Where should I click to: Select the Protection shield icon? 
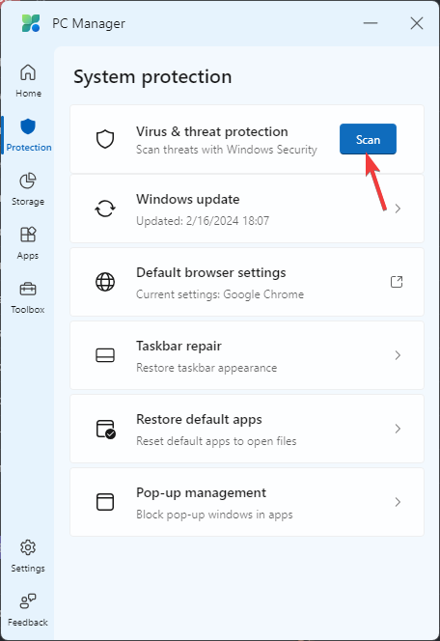click(x=28, y=126)
